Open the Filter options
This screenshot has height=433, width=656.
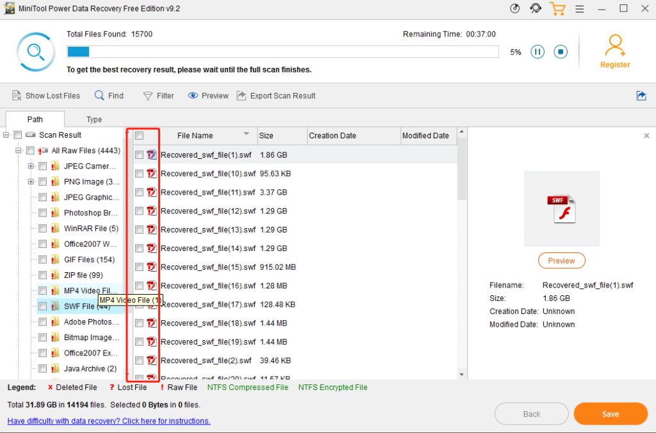158,95
